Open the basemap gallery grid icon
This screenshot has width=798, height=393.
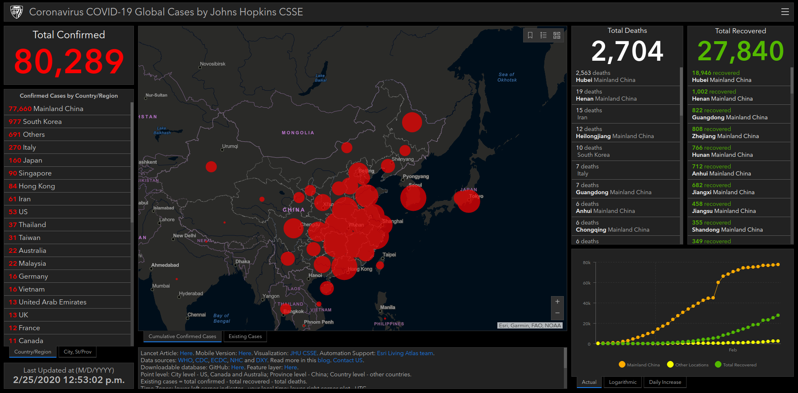[557, 35]
